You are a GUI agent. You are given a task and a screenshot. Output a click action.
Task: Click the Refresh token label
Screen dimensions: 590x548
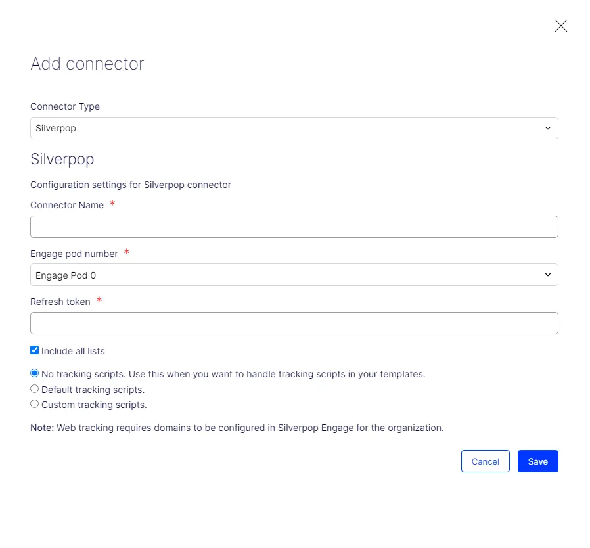(60, 302)
